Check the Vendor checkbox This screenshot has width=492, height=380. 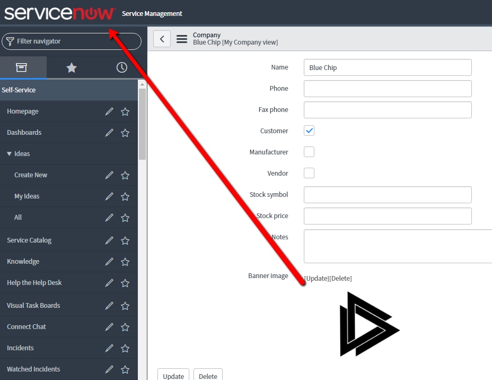tap(309, 173)
